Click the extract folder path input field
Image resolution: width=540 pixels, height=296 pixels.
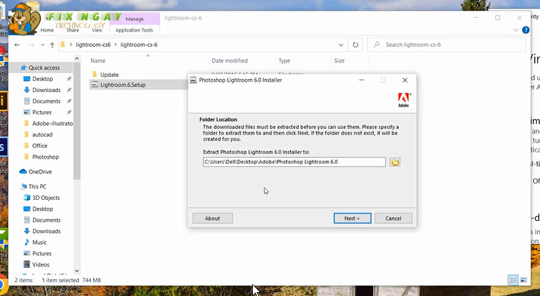[294, 162]
